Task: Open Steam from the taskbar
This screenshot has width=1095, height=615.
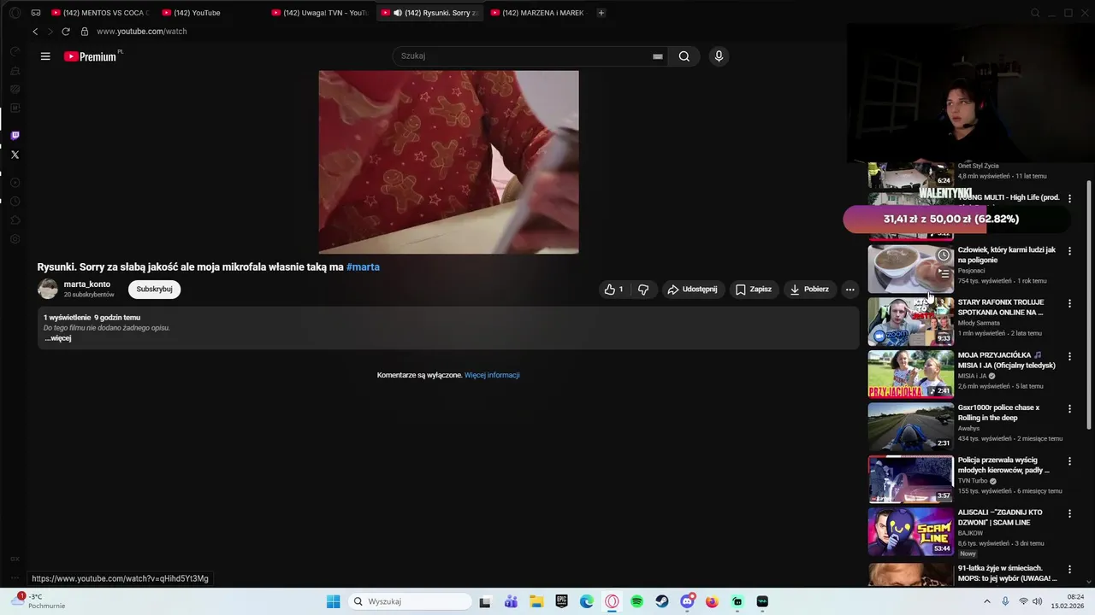Action: coord(662,601)
